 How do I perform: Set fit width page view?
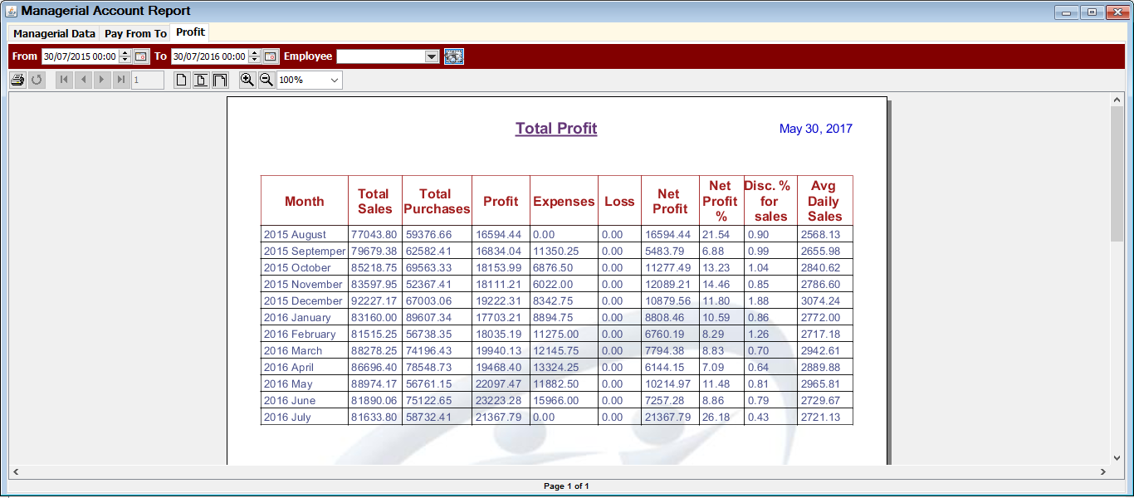(x=220, y=80)
